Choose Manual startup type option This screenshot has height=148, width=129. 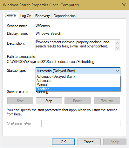point(78,85)
